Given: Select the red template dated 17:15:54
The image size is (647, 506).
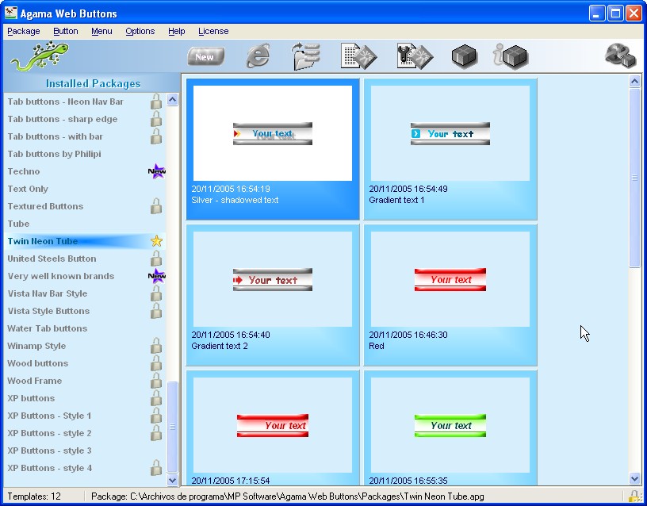Looking at the screenshot, I should click(273, 427).
